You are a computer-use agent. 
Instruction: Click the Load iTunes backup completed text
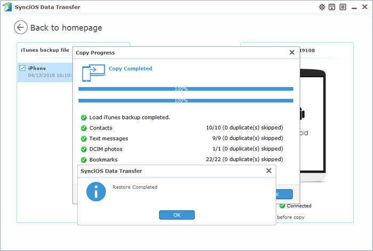pyautogui.click(x=129, y=117)
